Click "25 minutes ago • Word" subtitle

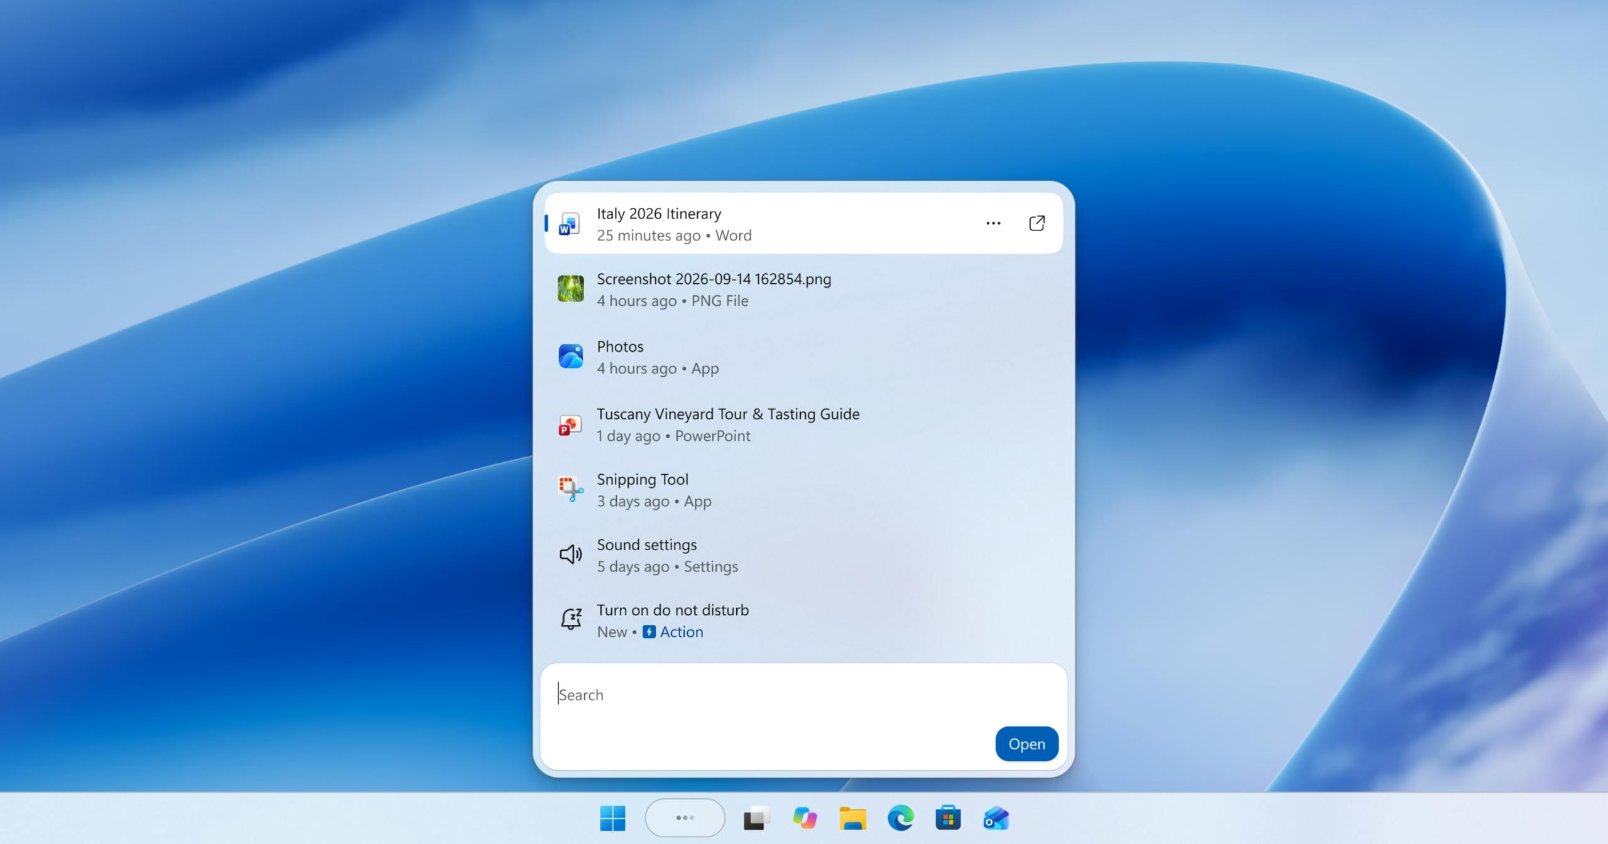(x=674, y=235)
